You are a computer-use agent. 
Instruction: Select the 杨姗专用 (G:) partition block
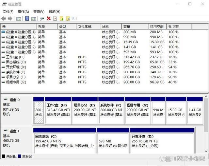click(x=137, y=111)
